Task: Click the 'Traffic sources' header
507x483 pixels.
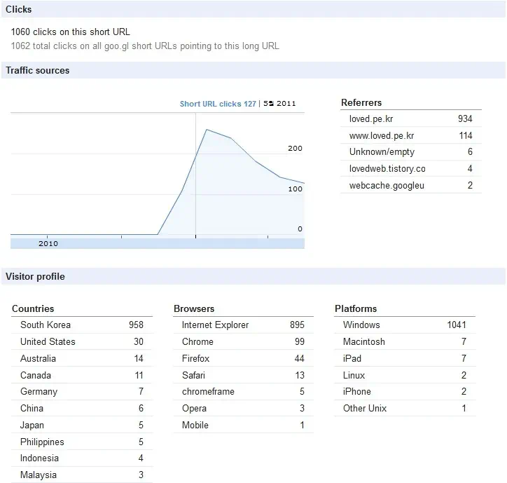Action: [253, 70]
